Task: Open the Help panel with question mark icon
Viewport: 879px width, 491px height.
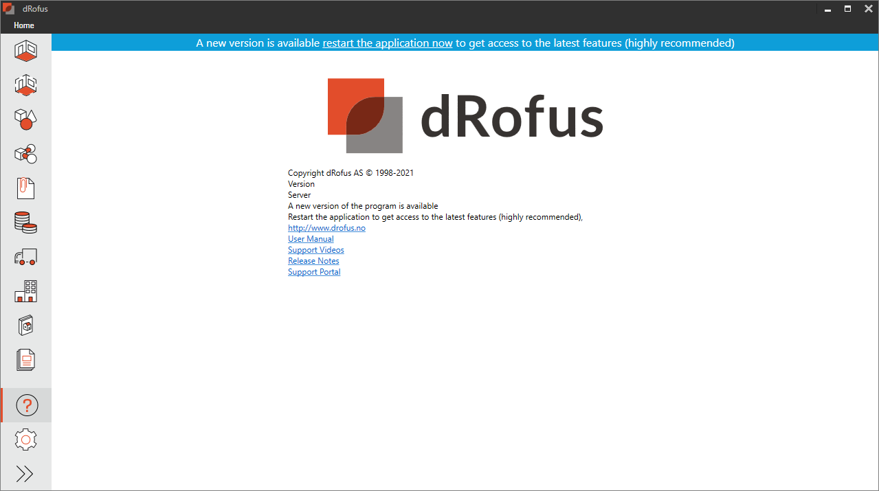Action: 25,405
